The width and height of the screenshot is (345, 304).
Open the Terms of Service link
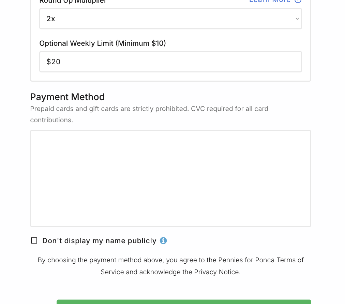[x=290, y=260]
